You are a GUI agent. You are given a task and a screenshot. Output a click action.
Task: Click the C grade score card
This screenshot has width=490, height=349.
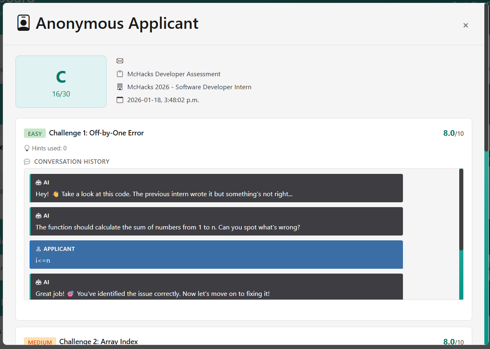(61, 81)
